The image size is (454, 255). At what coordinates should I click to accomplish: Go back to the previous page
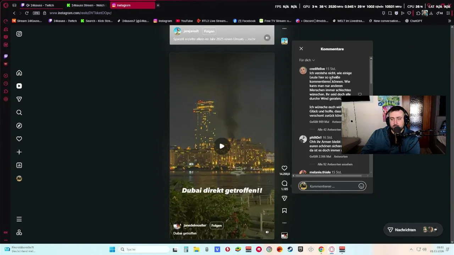(x=14, y=13)
